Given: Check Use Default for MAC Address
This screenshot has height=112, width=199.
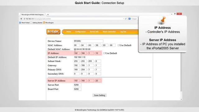Looking at the screenshot, I should click(x=118, y=45).
